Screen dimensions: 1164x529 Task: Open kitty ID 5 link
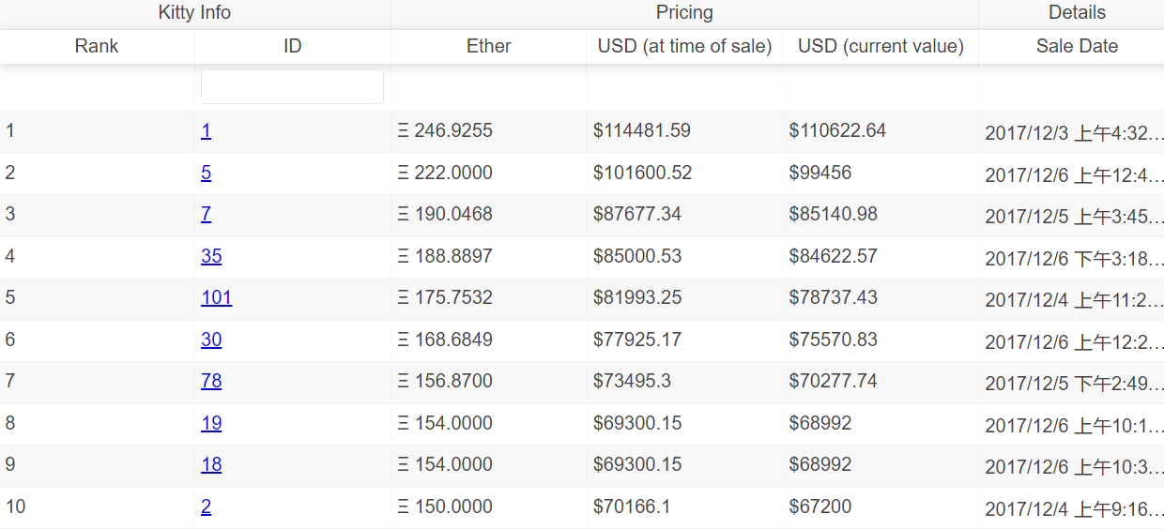pyautogui.click(x=206, y=174)
